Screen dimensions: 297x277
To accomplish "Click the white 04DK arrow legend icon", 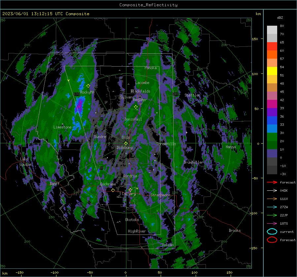I will (x=272, y=190).
